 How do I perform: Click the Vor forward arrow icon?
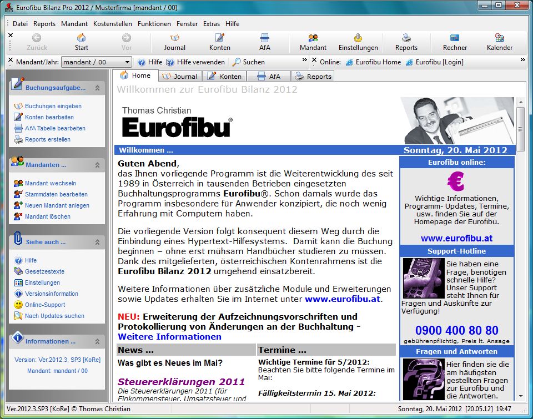click(127, 42)
